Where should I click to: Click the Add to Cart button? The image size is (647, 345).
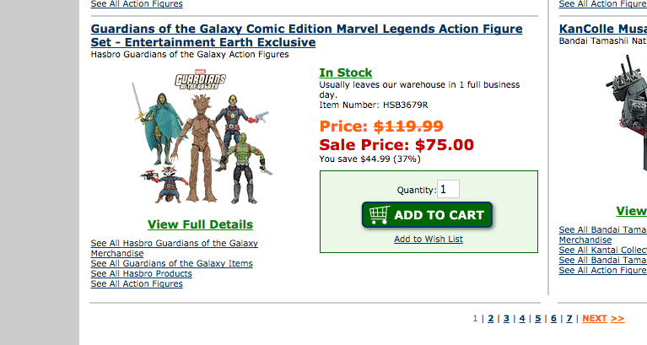click(x=427, y=215)
